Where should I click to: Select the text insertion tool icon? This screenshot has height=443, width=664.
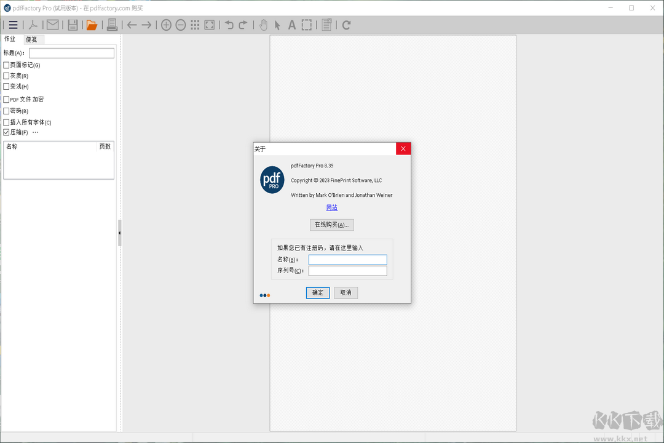click(291, 25)
